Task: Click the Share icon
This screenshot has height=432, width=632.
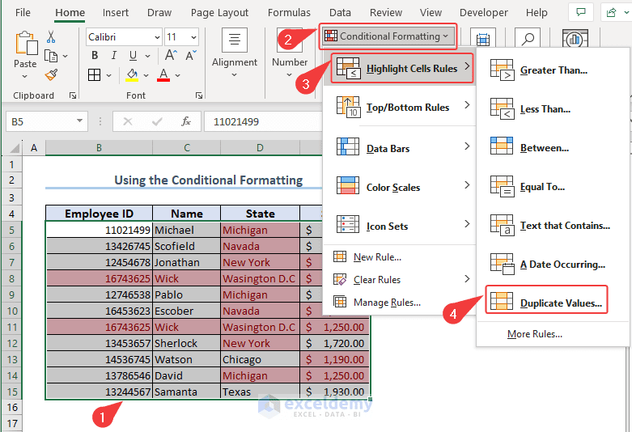Action: [x=612, y=12]
